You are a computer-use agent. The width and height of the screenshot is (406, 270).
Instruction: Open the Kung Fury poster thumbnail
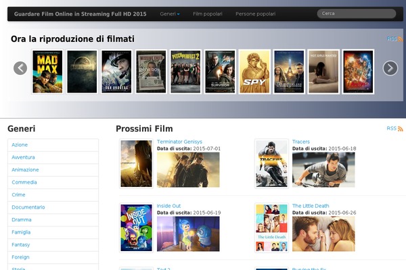[x=358, y=72]
